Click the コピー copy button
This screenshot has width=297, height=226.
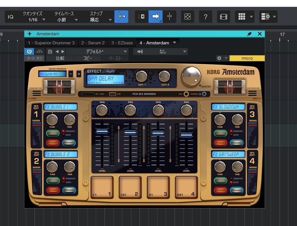click(88, 58)
